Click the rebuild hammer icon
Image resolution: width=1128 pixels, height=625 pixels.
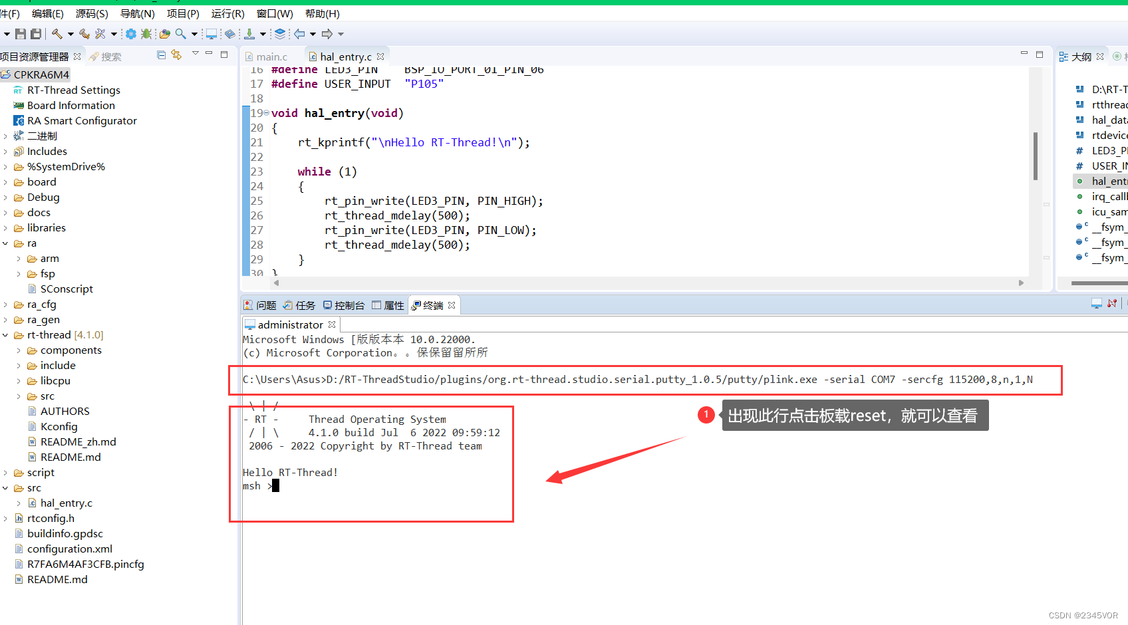[84, 34]
